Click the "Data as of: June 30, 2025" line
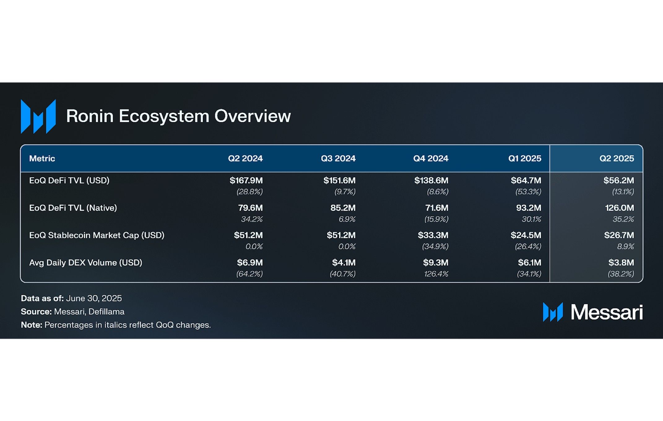Screen dimensions: 663x421 [x=71, y=298]
